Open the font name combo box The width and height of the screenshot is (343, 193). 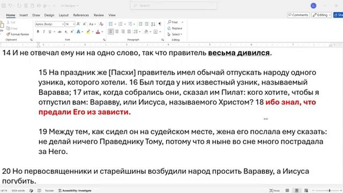(x=49, y=24)
